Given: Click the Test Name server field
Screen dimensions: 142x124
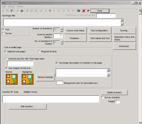Looking at the screenshot, I should tap(106, 15).
